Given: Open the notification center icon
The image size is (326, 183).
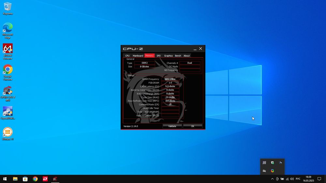Looking at the screenshot, I should click(x=319, y=179).
